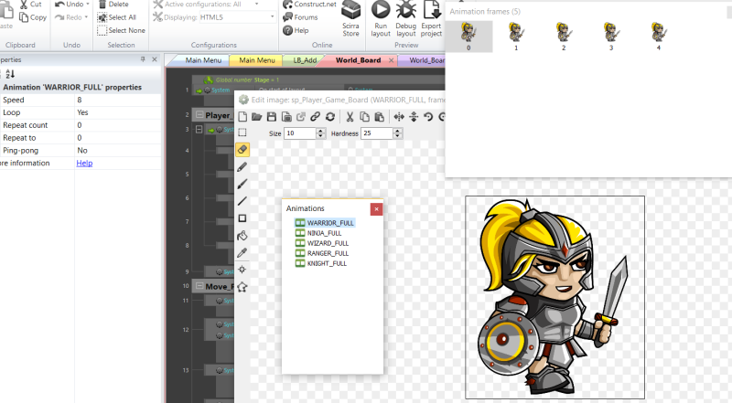Screen dimensions: 732x403
Task: Select KNIGHT_FULL animation
Action: click(321, 263)
